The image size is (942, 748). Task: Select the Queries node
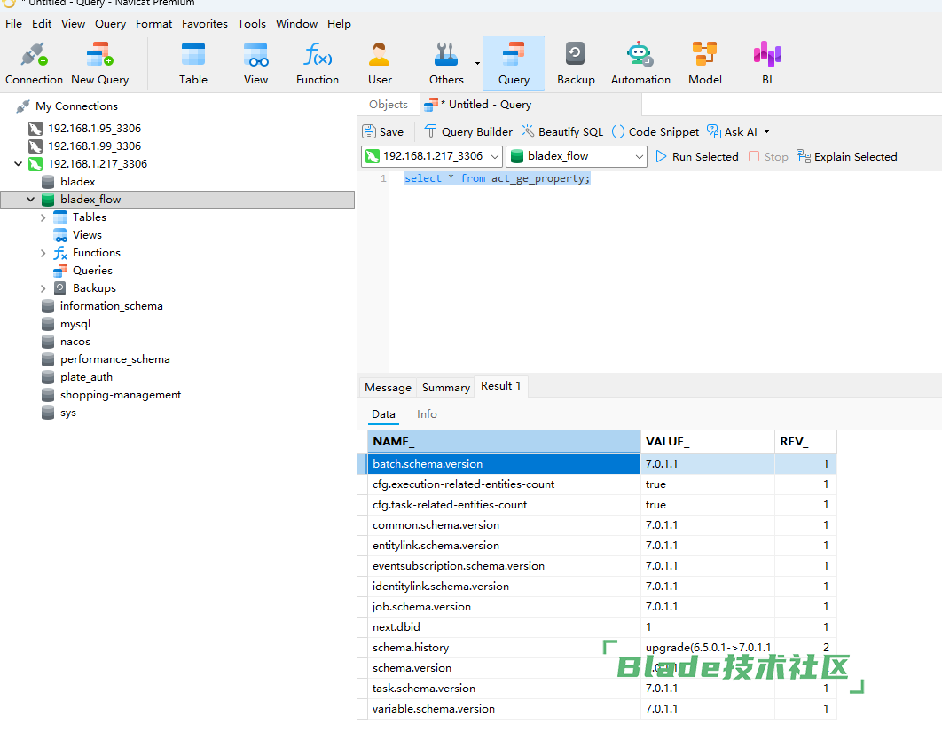point(92,271)
